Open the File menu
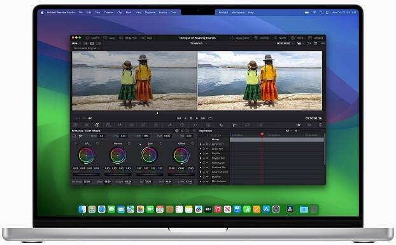The width and height of the screenshot is (396, 245). point(81,12)
